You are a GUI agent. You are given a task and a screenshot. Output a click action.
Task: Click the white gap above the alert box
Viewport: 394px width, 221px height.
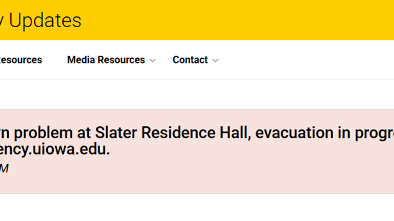(x=205, y=95)
